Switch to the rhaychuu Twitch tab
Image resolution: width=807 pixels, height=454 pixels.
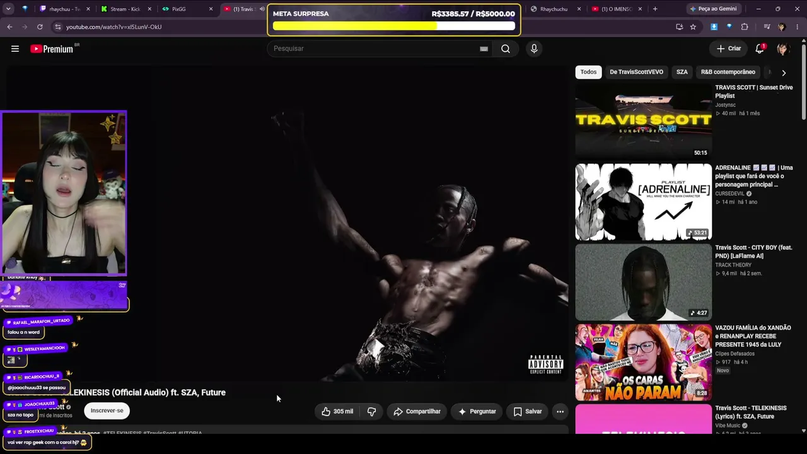64,9
